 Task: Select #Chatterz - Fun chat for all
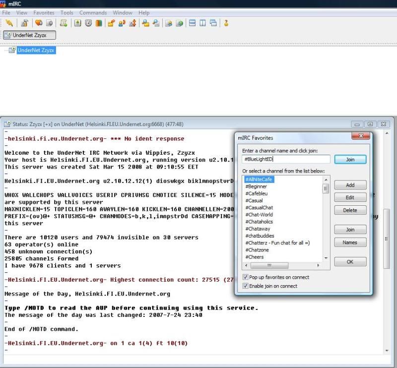coord(277,243)
